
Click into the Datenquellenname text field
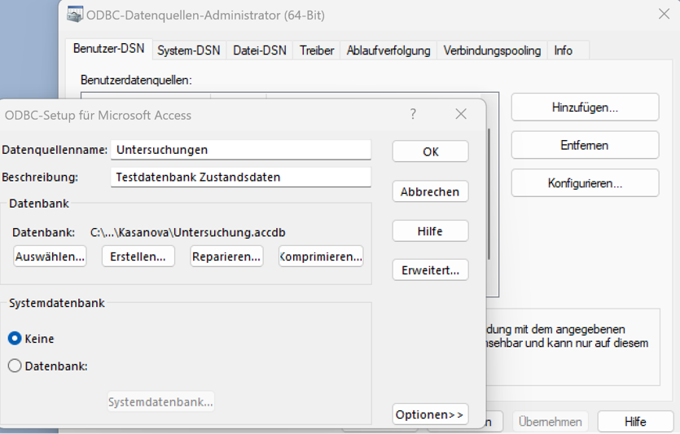241,150
